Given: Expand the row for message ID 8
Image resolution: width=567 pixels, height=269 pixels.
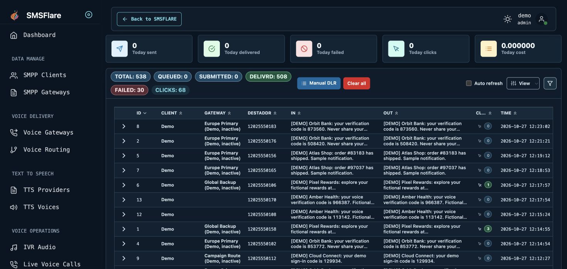Looking at the screenshot, I should [x=124, y=126].
